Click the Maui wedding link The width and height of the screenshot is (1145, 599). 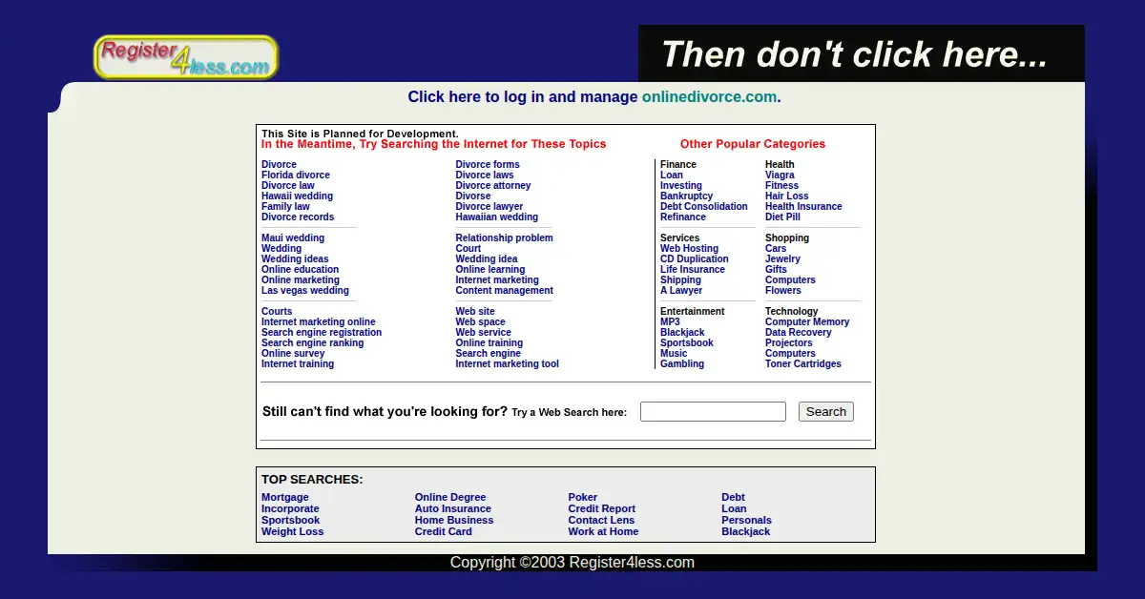tap(293, 238)
